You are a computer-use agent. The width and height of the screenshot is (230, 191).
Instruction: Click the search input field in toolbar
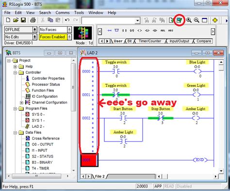point(109,20)
